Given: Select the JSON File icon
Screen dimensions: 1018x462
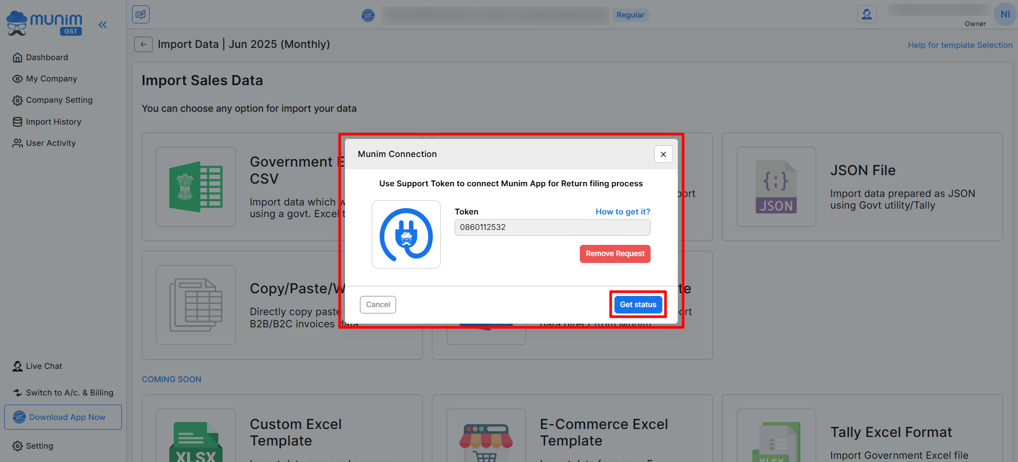Looking at the screenshot, I should click(776, 187).
